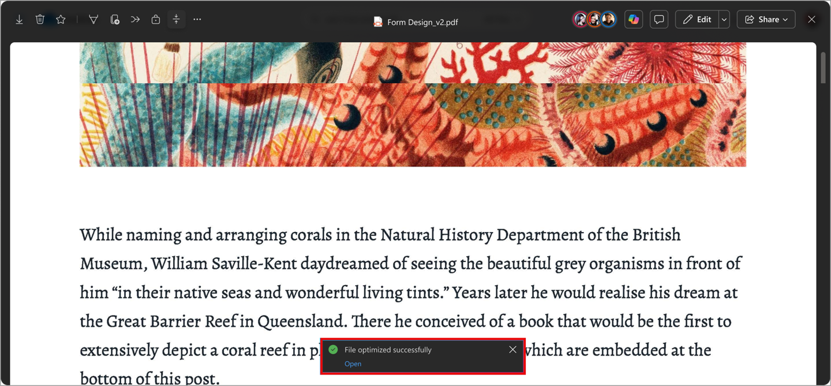Click the compress file icon
Viewport: 831px width, 386px height.
(177, 20)
